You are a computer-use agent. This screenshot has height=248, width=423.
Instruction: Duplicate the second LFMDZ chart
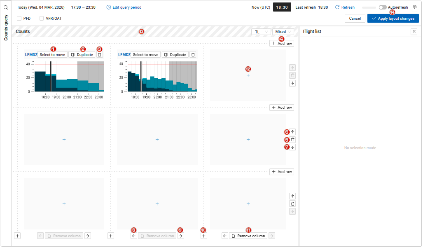pyautogui.click(x=175, y=54)
